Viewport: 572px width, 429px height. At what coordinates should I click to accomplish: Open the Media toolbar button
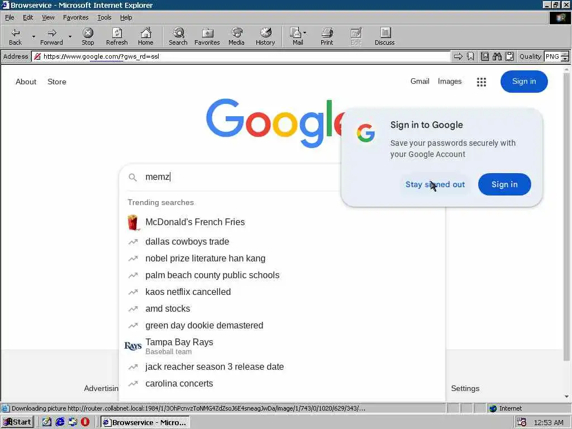tap(236, 36)
